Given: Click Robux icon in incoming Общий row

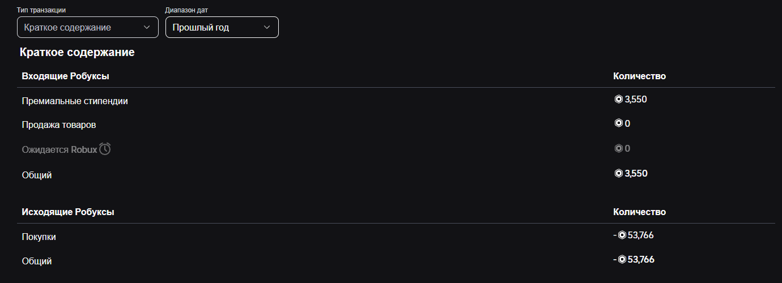Looking at the screenshot, I should [x=619, y=173].
